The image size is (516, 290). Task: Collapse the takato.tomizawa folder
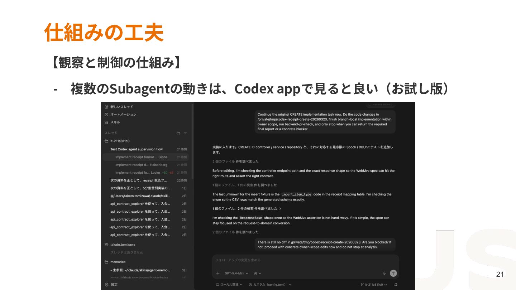[120, 245]
